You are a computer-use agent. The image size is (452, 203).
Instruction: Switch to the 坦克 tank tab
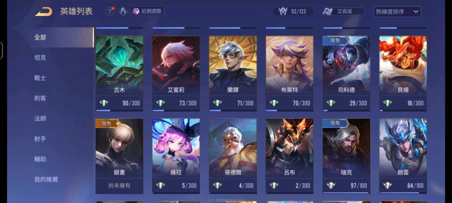pos(40,58)
